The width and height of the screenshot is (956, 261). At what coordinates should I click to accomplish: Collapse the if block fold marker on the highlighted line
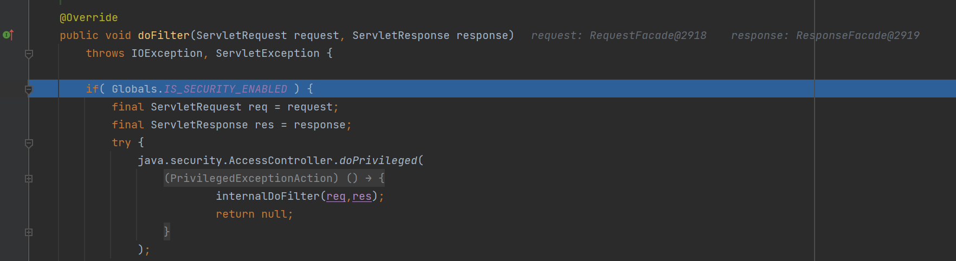[x=29, y=89]
